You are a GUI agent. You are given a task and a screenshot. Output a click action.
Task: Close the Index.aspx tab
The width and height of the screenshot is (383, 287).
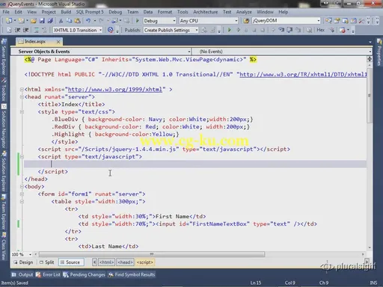pos(58,42)
